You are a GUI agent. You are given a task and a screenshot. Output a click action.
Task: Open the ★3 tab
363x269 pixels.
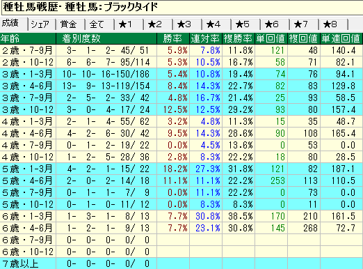(188, 24)
